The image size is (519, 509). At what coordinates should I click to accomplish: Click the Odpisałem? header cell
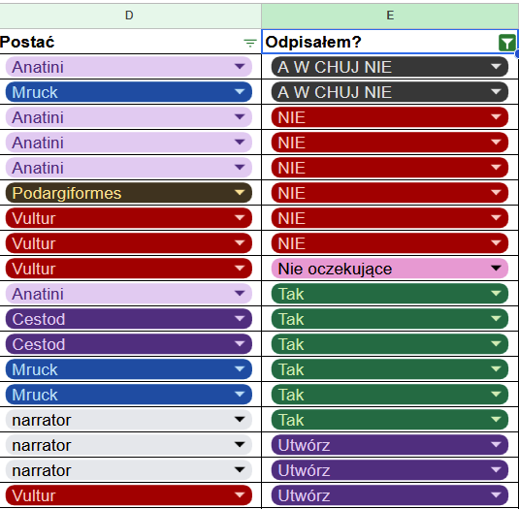coord(390,42)
